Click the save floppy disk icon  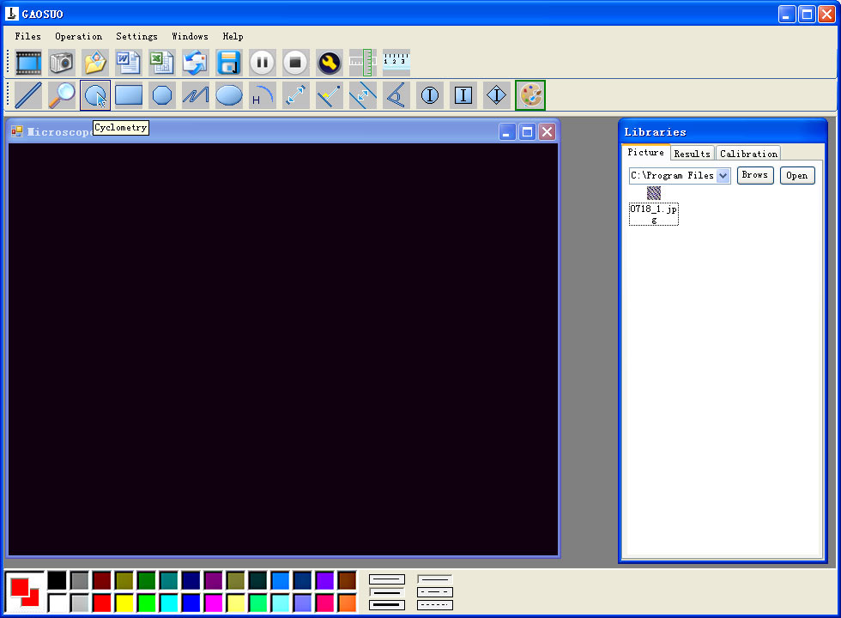[x=229, y=62]
